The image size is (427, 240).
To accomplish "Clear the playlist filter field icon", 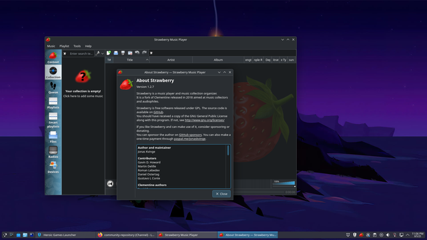I will pyautogui.click(x=151, y=53).
